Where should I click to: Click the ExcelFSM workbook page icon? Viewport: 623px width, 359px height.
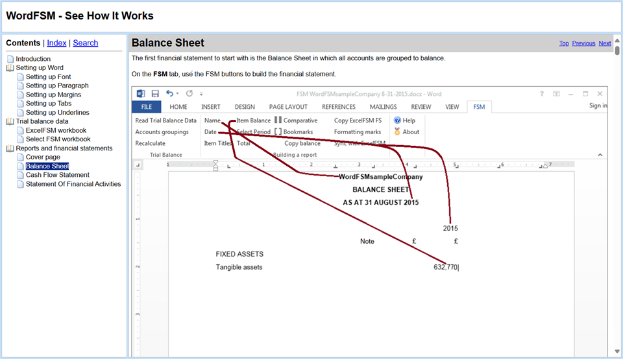point(20,130)
